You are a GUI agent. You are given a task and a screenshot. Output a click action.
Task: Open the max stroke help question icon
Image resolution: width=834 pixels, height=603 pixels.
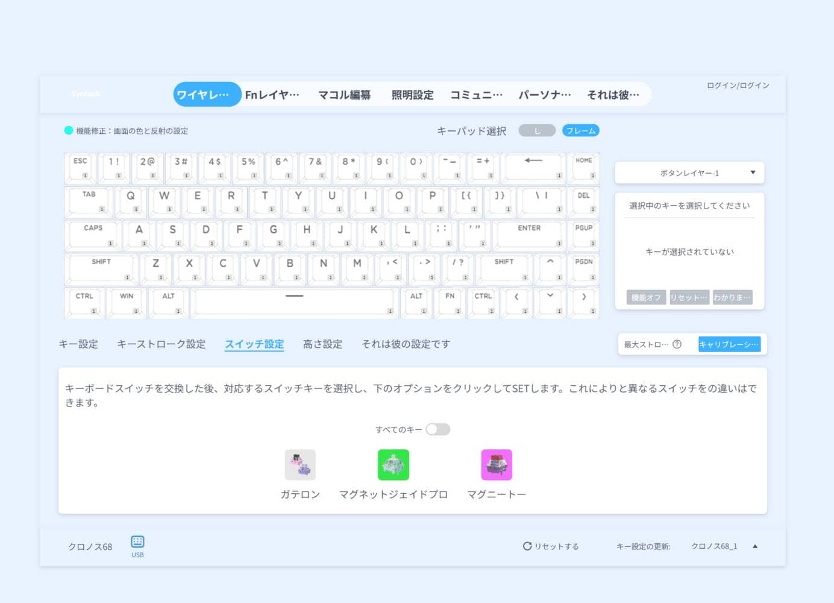tap(677, 344)
